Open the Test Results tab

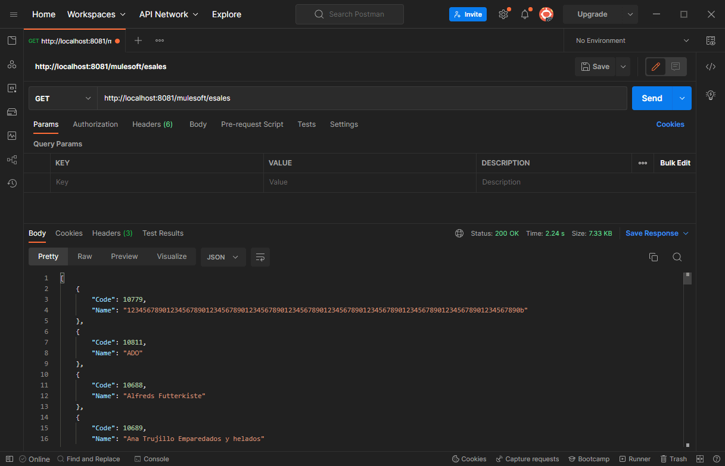point(163,233)
